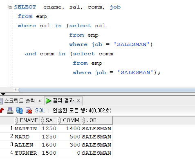Script output tab icon
Screen dimensions: 195x160
pos(1,101)
